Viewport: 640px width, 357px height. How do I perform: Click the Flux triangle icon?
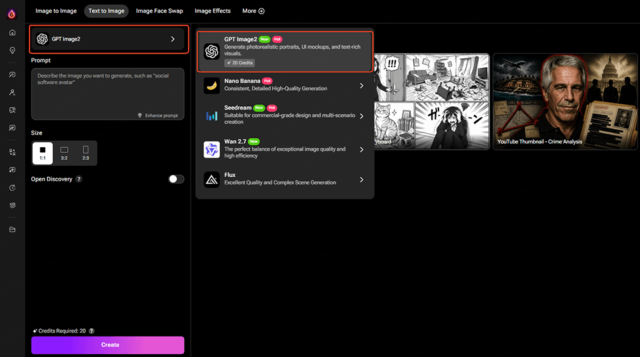(x=211, y=180)
